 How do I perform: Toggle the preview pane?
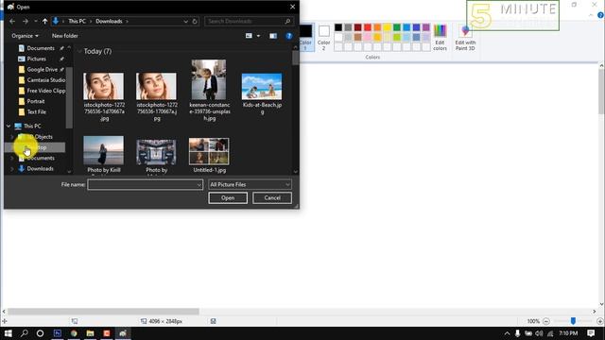click(x=273, y=36)
